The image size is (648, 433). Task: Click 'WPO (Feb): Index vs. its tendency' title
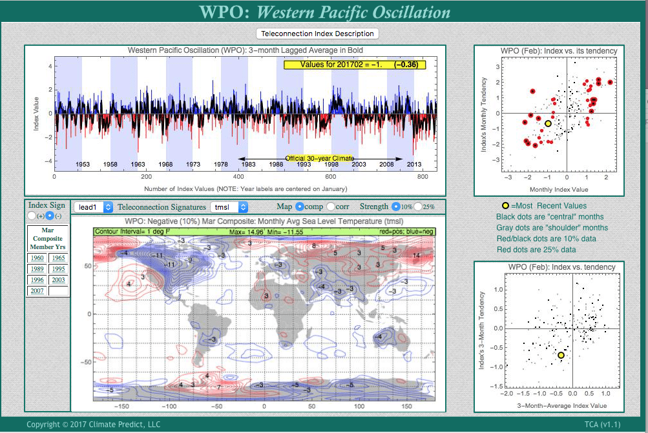click(x=559, y=51)
